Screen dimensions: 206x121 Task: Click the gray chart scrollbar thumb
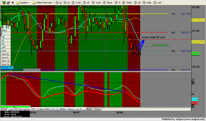click(32, 70)
